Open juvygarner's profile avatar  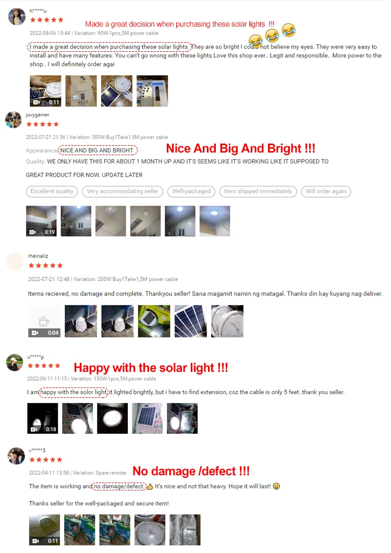tap(14, 120)
